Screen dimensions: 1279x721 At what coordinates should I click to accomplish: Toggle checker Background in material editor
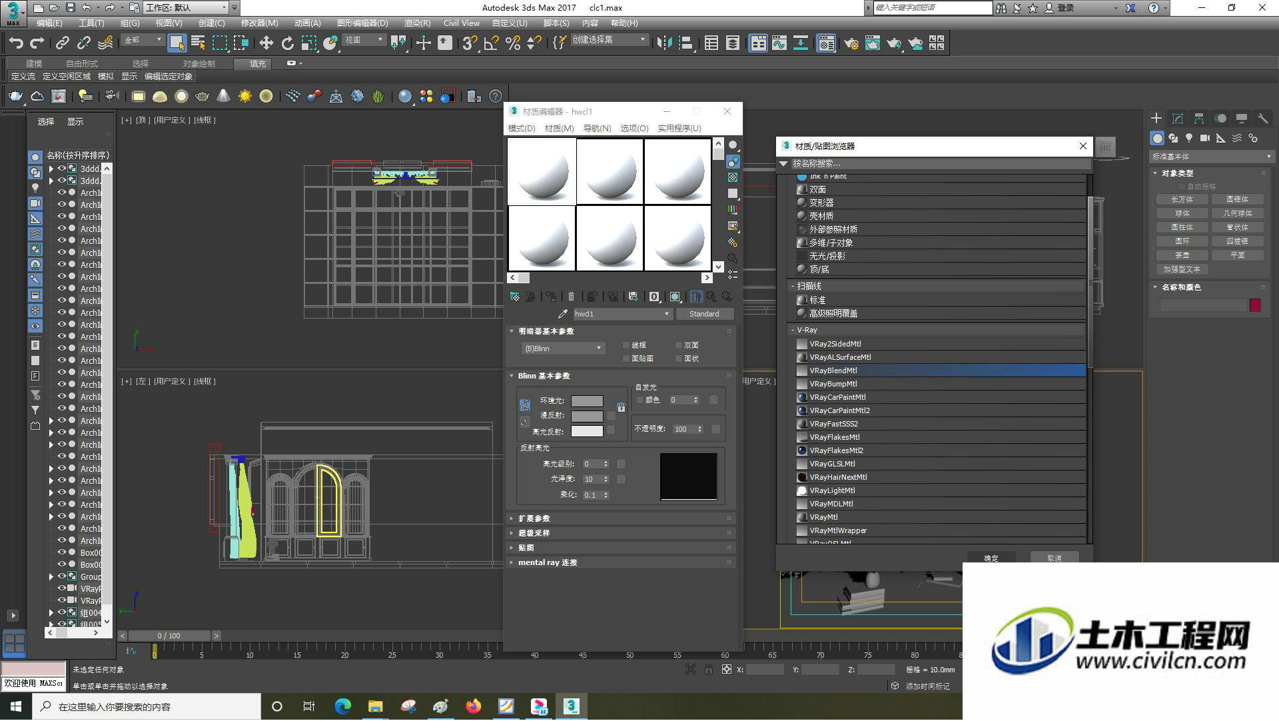pos(733,177)
